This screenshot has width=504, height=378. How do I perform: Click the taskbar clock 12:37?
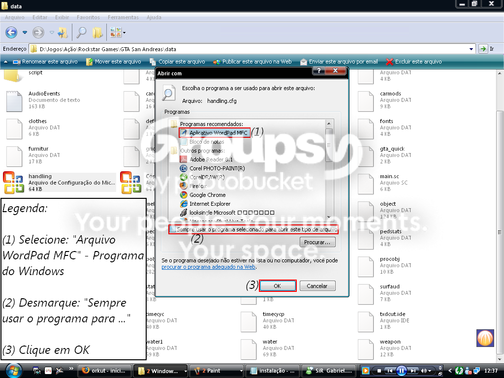coord(491,371)
